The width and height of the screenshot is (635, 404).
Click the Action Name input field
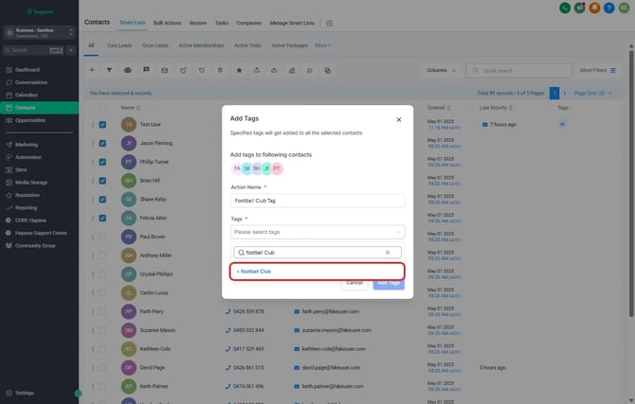317,201
